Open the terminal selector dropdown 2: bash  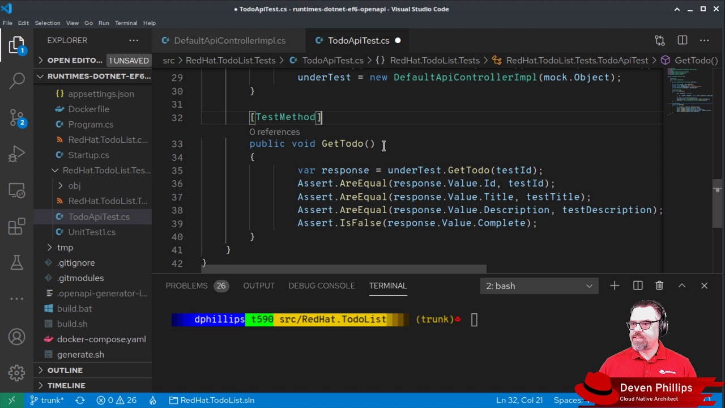539,286
